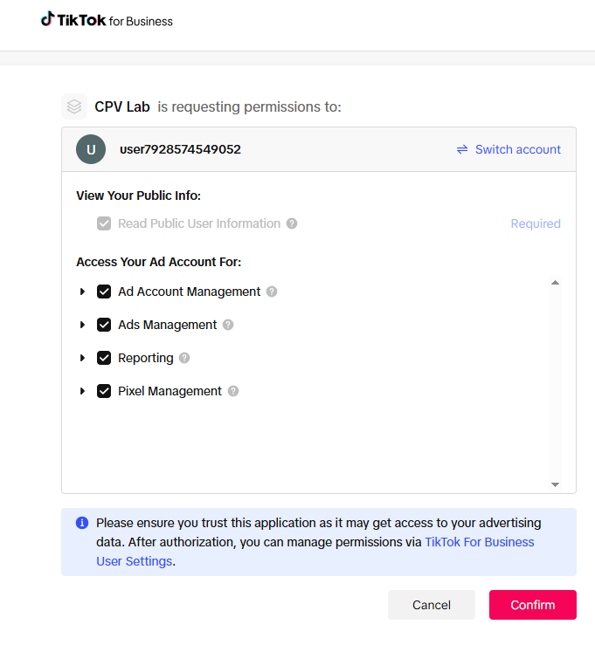595x645 pixels.
Task: Click the scrollbar up arrow
Action: coord(555,283)
